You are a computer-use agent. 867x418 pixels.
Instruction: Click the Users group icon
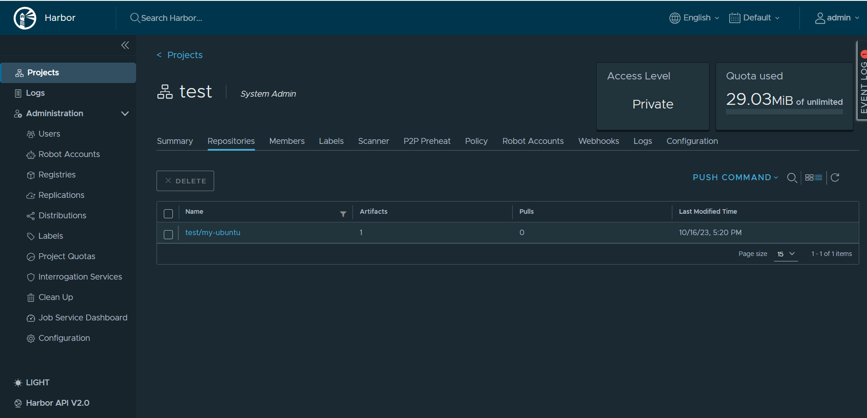[31, 134]
